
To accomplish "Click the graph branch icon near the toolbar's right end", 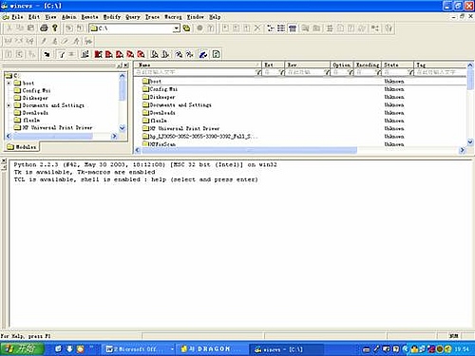I will tap(375, 28).
